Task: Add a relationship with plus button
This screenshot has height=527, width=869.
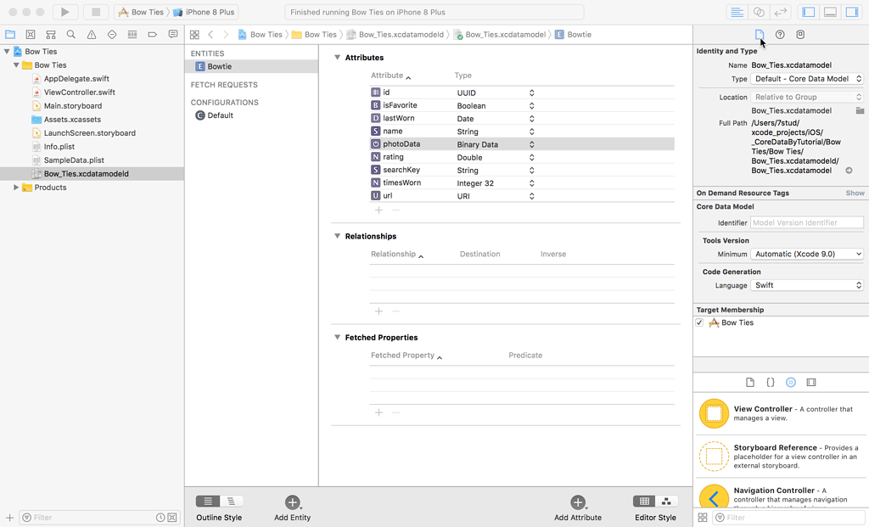Action: [378, 311]
